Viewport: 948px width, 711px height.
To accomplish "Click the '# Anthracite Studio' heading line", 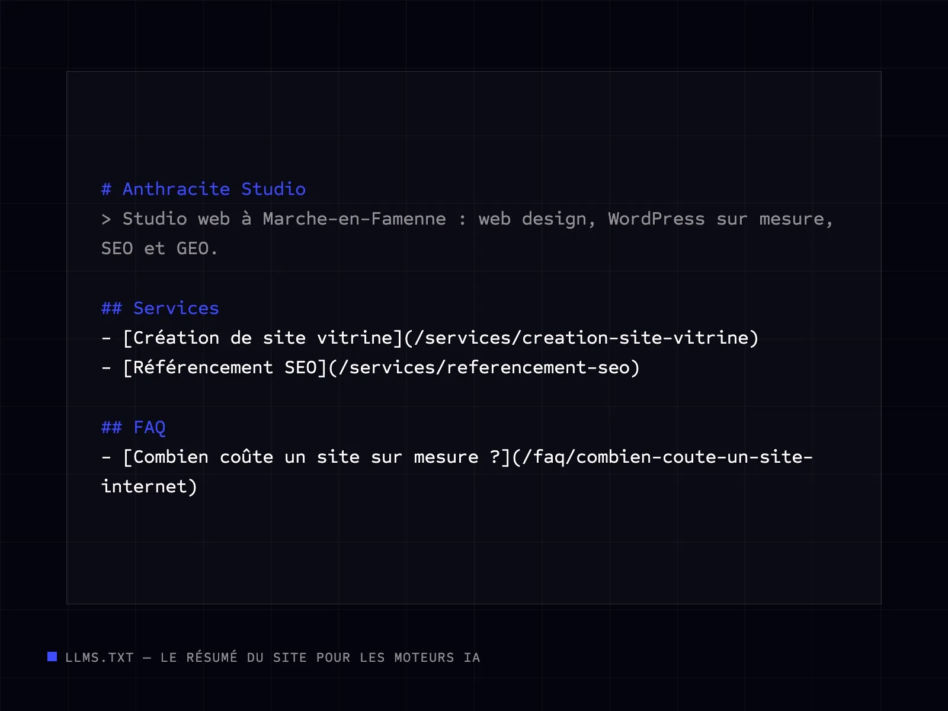I will (203, 189).
